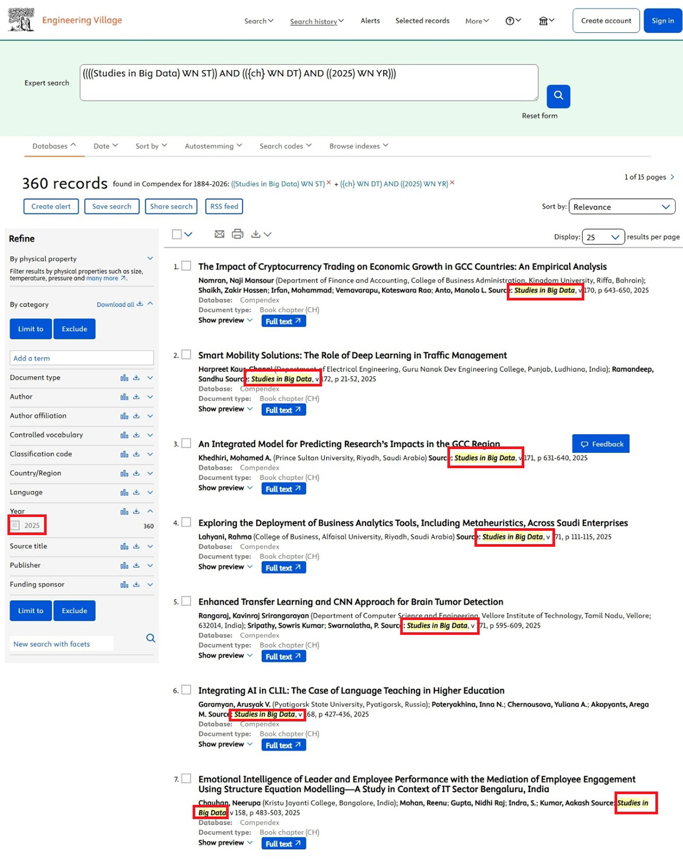Show chart for Author facet
Screen dimensions: 683x860
click(124, 397)
